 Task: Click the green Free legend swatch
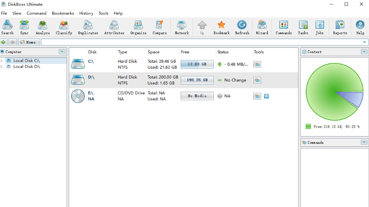[308, 127]
